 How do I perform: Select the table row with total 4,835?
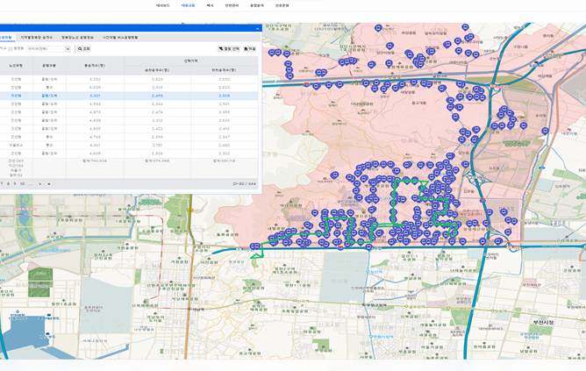click(129, 129)
